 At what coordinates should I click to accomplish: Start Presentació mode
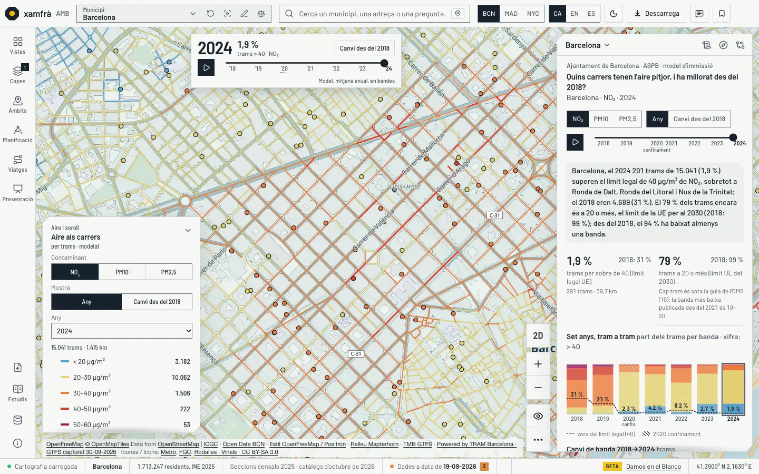point(17,193)
